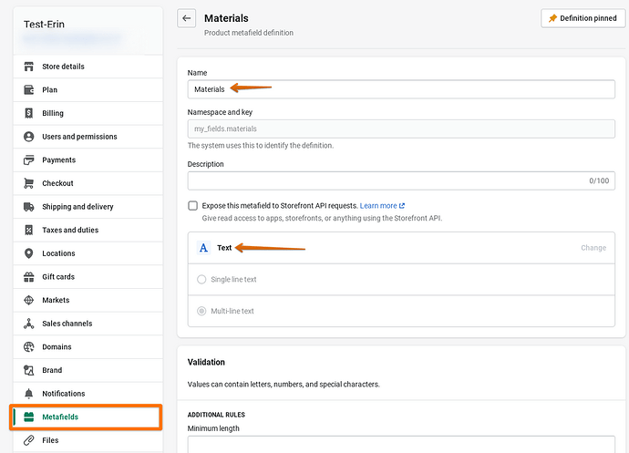Click the Checkout cart icon

pos(29,183)
